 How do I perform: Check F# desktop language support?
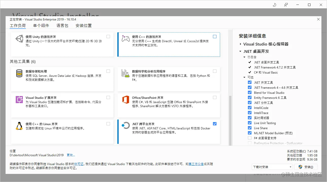coord(249,138)
